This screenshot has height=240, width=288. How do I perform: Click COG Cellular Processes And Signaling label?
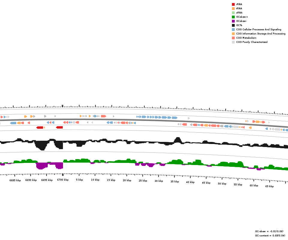pos(259,29)
